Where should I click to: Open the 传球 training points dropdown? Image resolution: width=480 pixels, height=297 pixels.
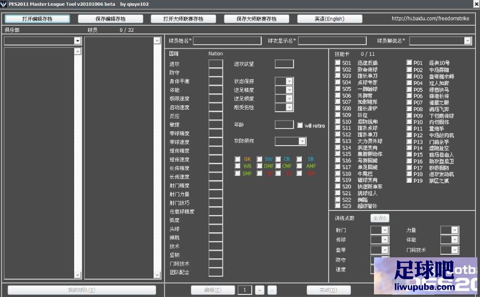[x=385, y=240]
